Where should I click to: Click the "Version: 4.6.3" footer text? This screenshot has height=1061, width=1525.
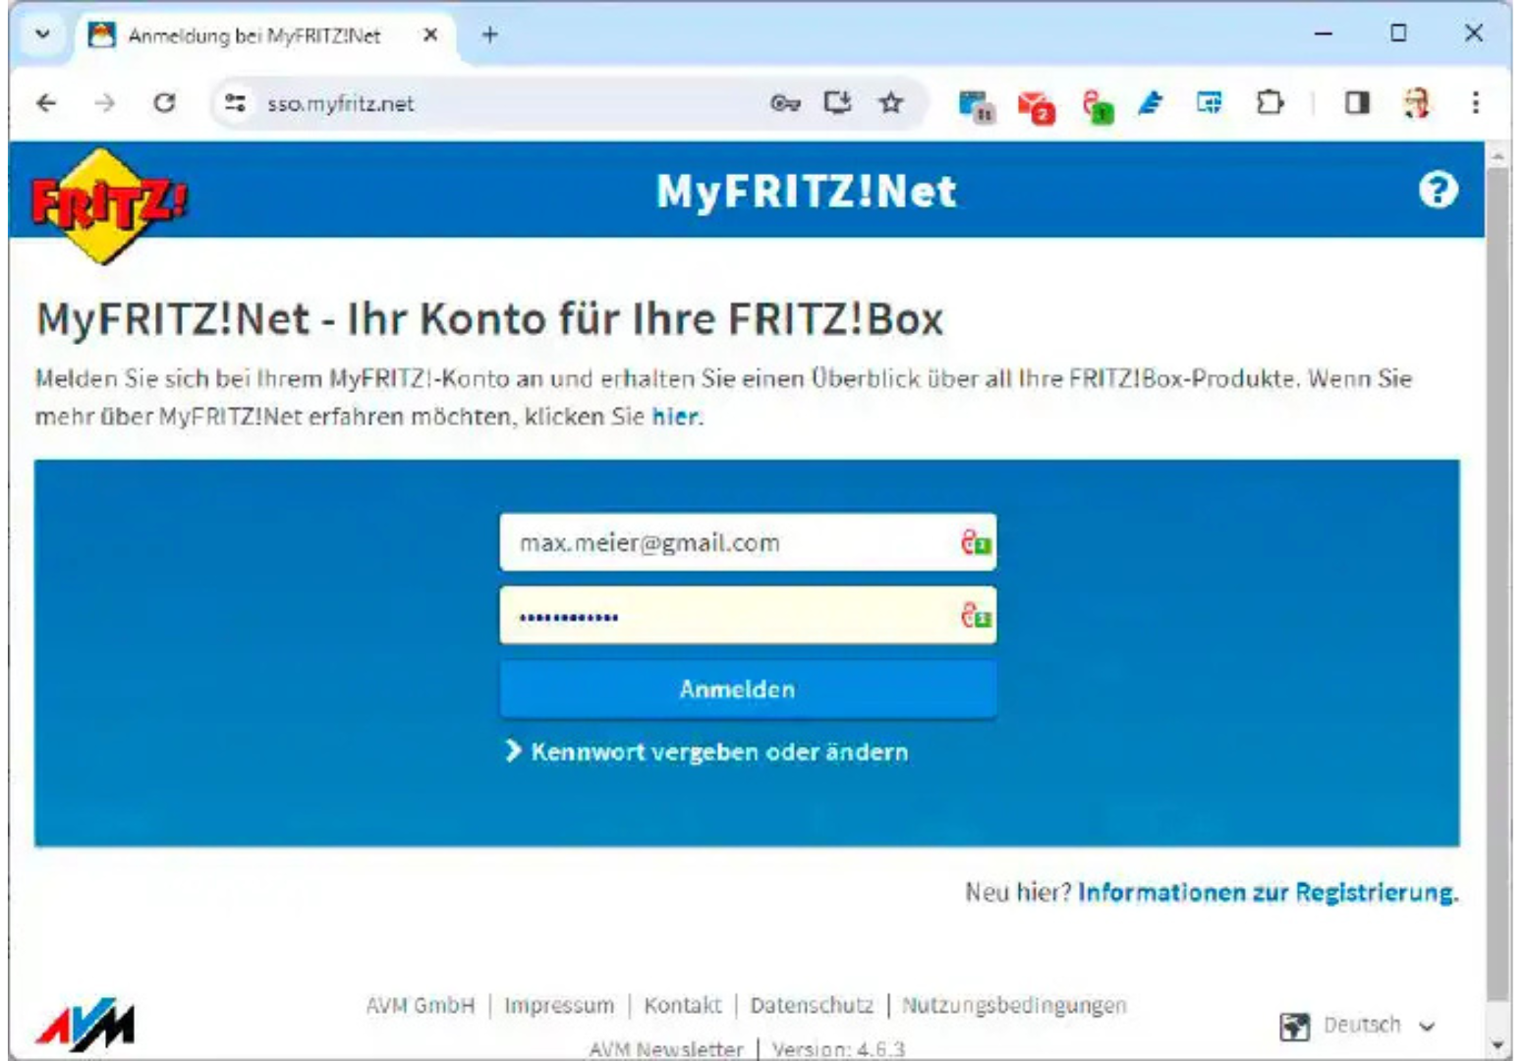pos(838,1049)
